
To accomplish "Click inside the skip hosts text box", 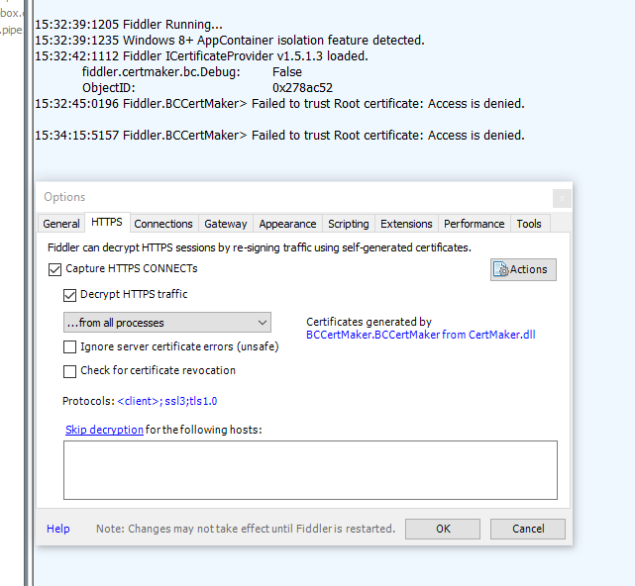I will (x=310, y=470).
